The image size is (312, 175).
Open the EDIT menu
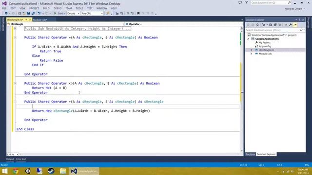point(13,8)
